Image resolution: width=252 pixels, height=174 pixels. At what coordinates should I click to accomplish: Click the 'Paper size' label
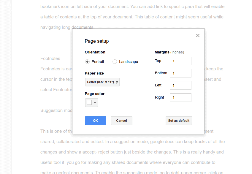(94, 73)
